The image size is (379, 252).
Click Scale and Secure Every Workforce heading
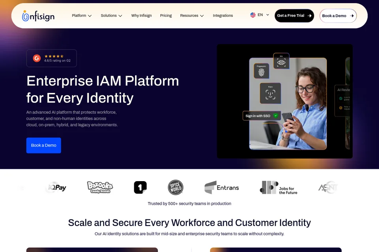[x=189, y=222]
